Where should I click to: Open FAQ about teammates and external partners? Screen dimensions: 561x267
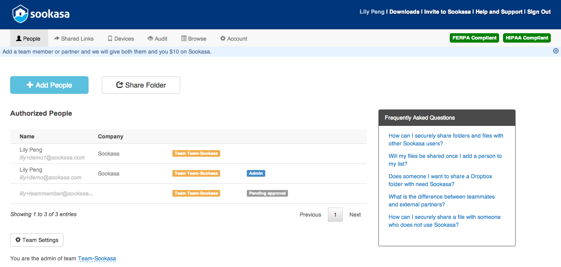coord(442,201)
